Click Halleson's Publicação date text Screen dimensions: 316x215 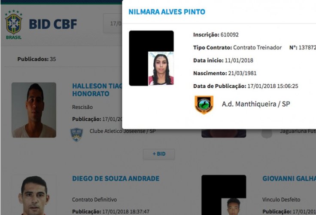tap(97, 119)
